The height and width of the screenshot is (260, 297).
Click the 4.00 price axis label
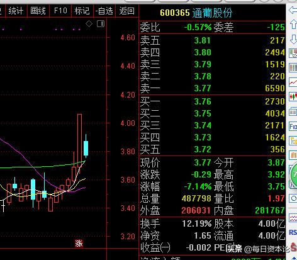point(128,123)
